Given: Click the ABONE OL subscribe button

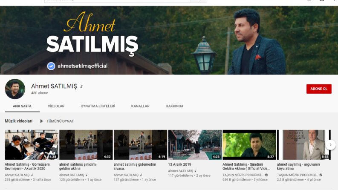Looking at the screenshot, I should 319,89.
